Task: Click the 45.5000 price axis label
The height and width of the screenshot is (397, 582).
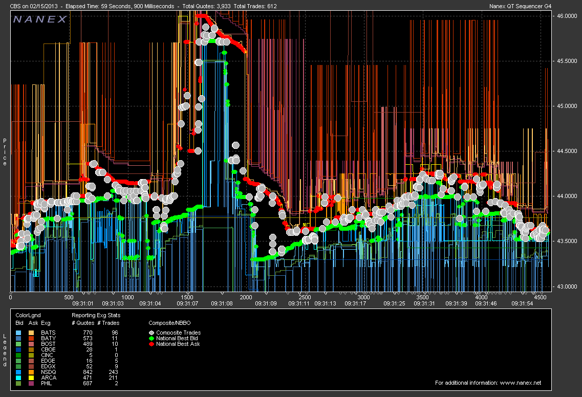Action: tap(567, 61)
